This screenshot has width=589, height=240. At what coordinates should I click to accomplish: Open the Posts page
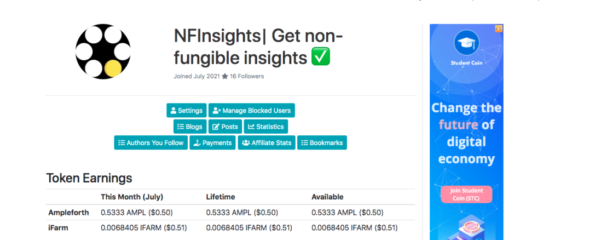[x=225, y=127]
